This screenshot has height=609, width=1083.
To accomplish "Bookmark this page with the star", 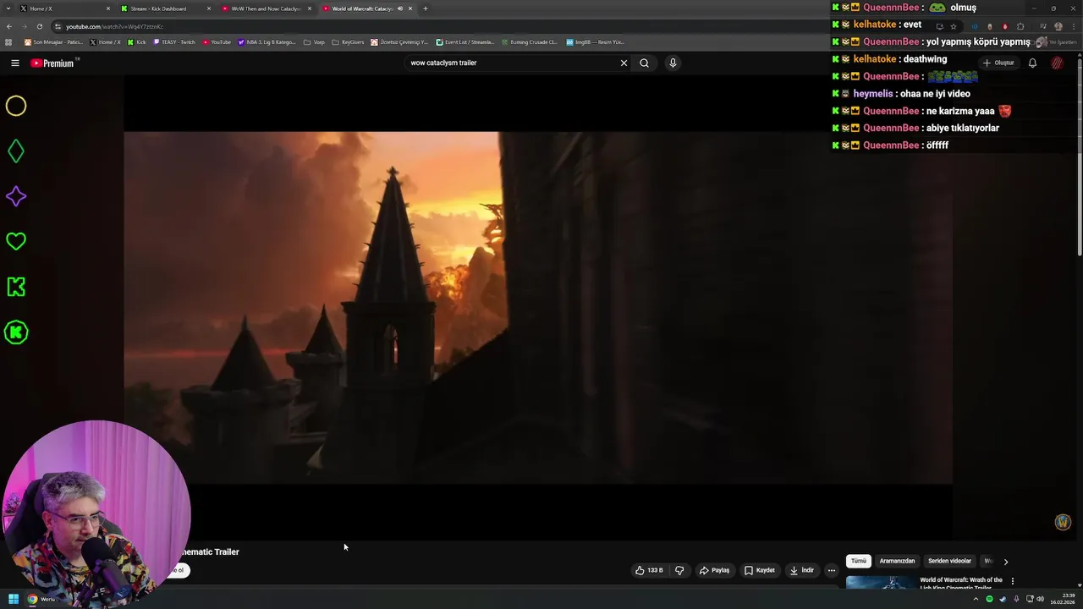I will [x=954, y=26].
